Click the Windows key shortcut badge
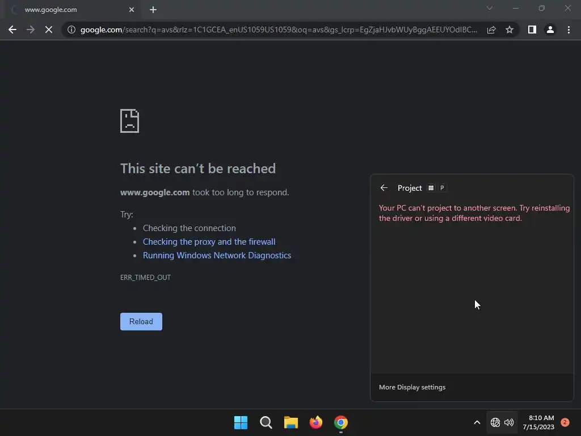 (431, 188)
